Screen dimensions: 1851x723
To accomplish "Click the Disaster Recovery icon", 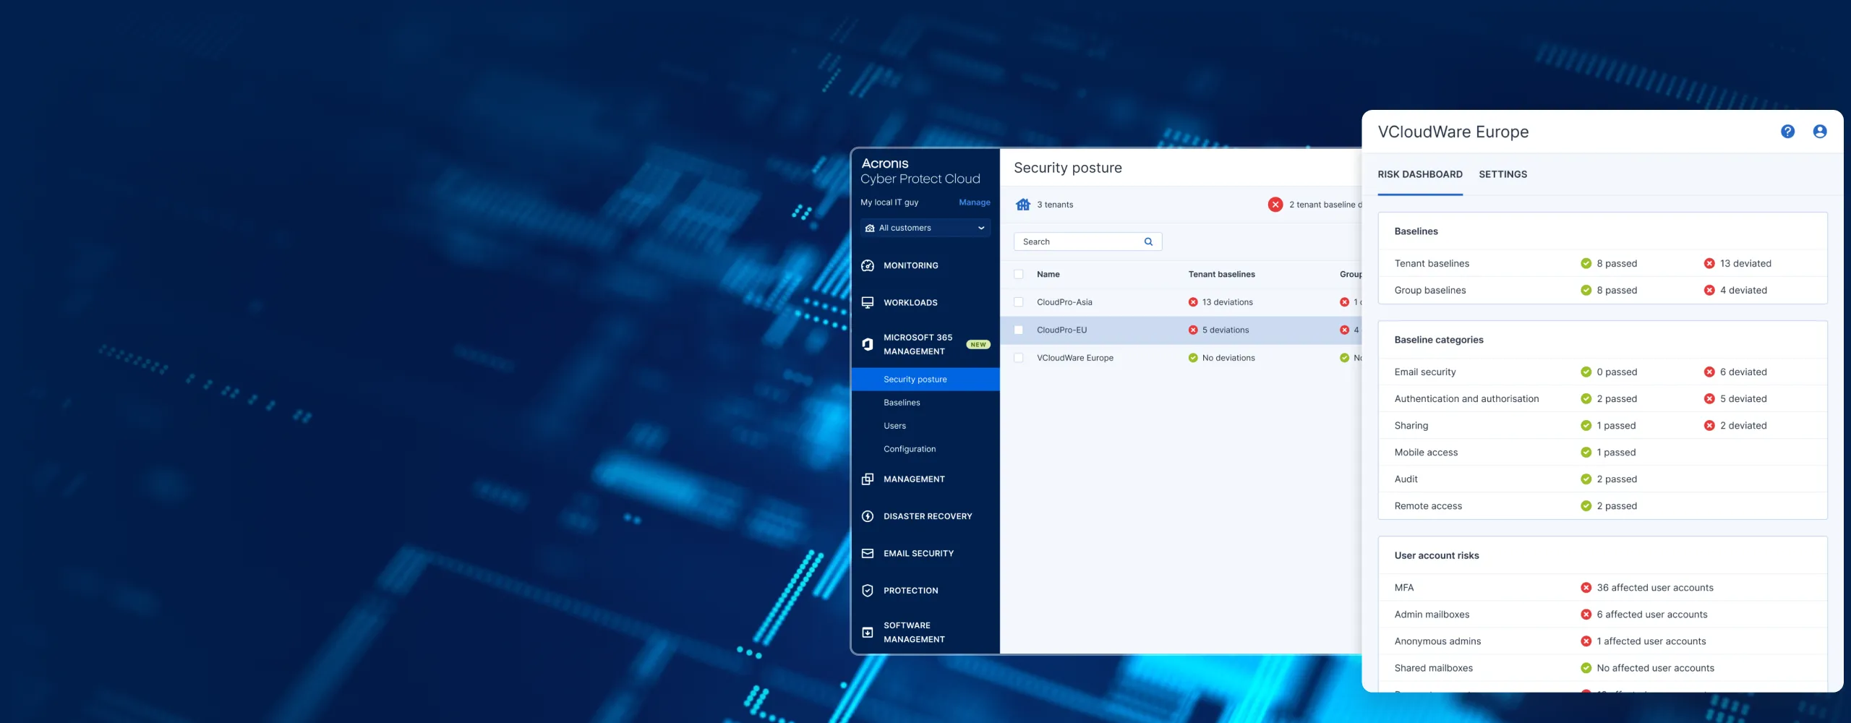I will (x=868, y=516).
